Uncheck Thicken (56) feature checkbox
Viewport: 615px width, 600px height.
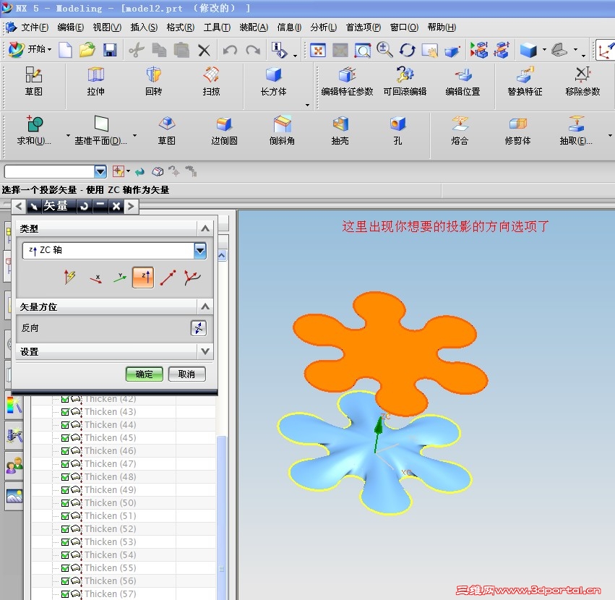point(65,580)
